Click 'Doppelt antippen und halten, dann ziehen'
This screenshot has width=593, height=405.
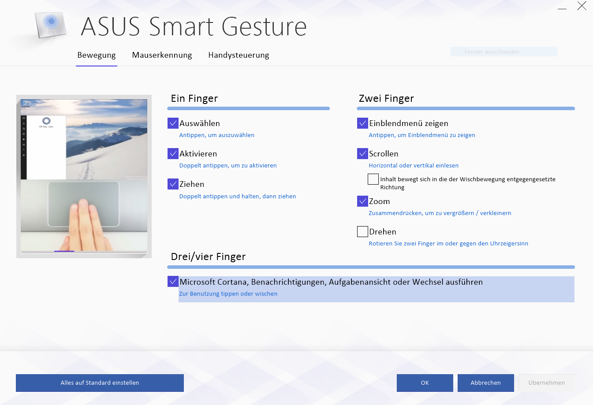tap(238, 197)
